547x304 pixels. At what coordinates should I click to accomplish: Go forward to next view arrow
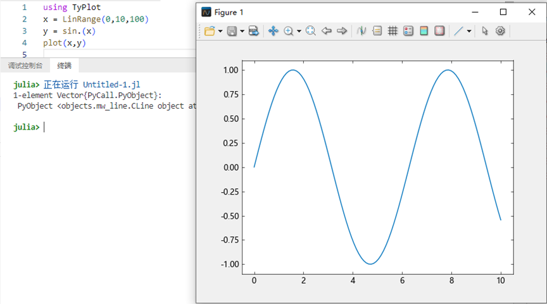tap(342, 31)
